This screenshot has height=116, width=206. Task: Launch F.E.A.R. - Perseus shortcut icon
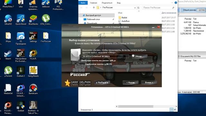(8, 108)
